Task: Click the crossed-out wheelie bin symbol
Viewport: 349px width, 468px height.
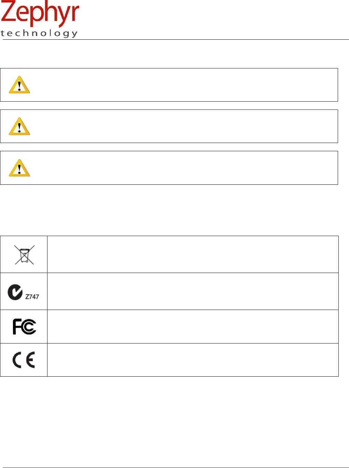Action: pos(24,255)
